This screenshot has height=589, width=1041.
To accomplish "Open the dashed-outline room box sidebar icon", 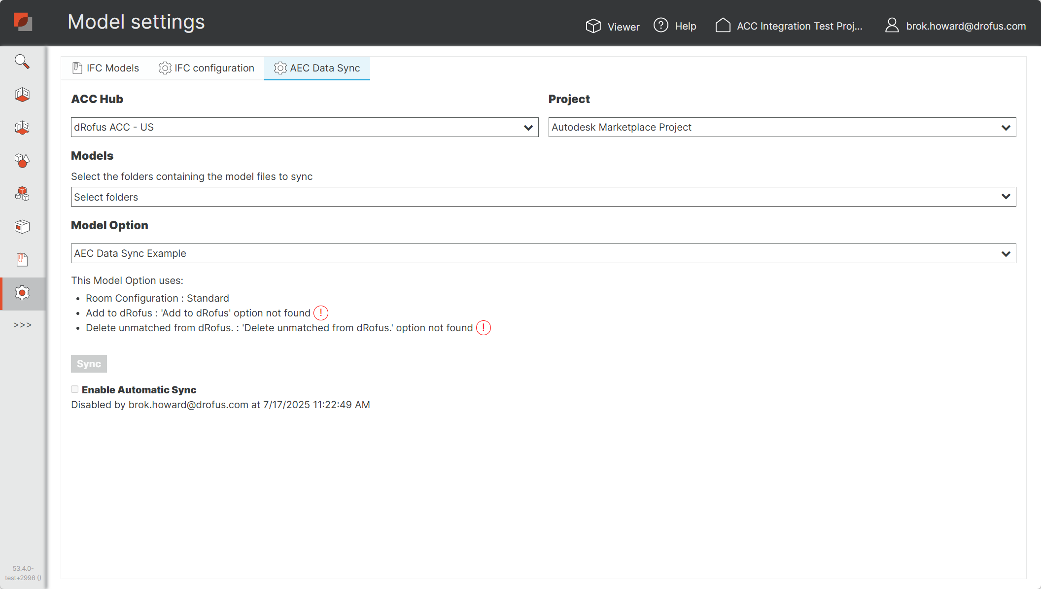I will [x=22, y=128].
